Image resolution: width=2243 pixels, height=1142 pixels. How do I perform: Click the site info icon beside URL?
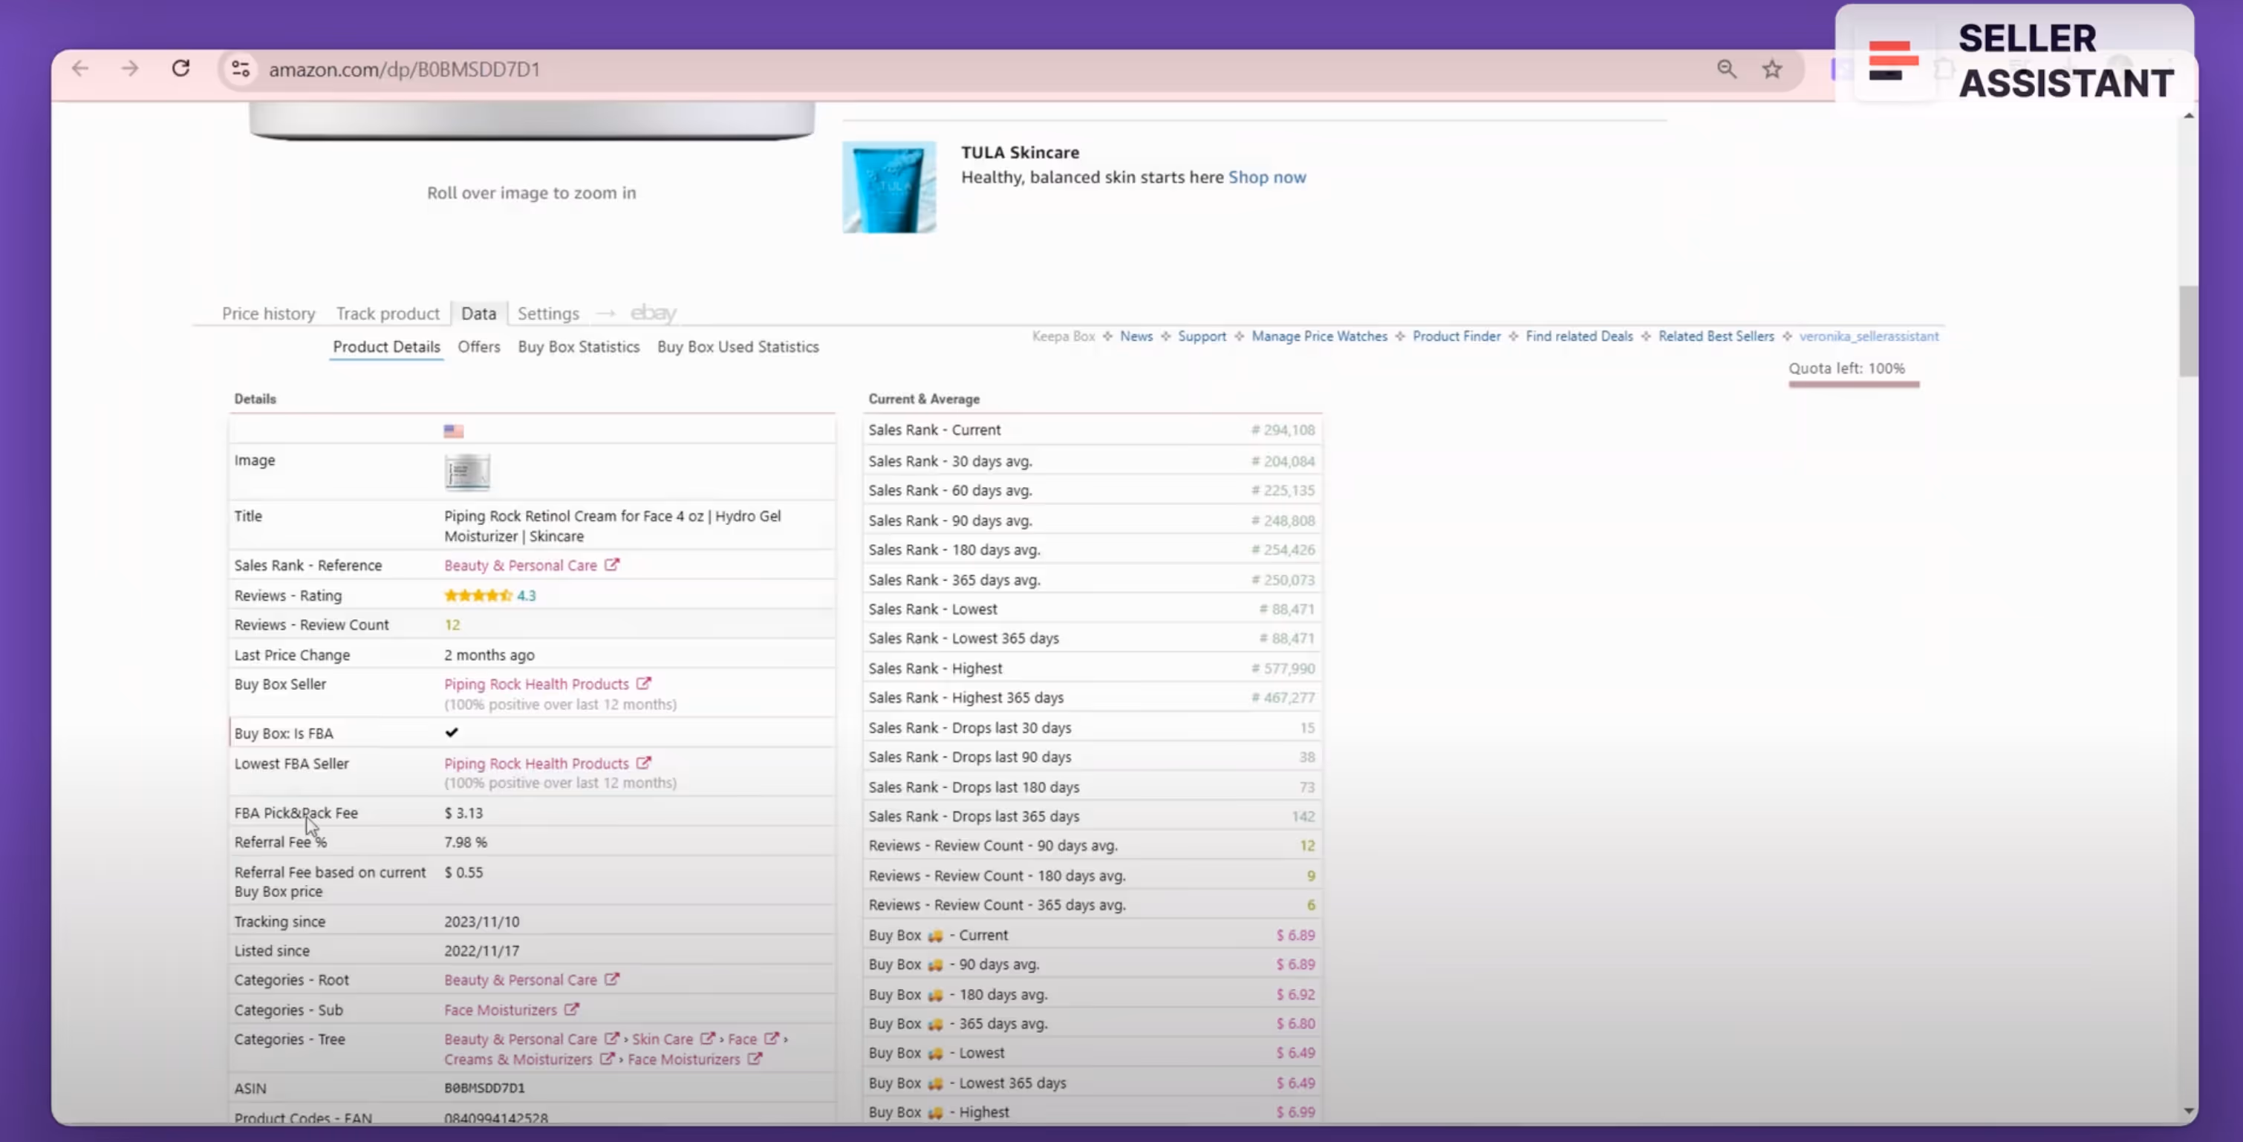[241, 69]
